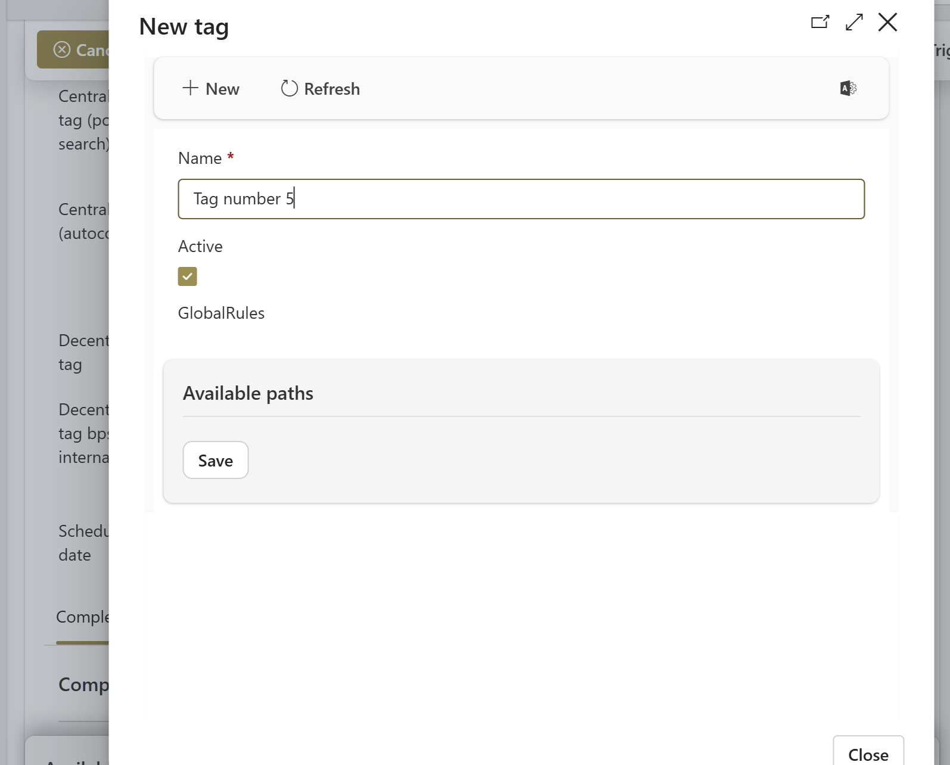Uncheck the Active checkbox
Image resolution: width=950 pixels, height=765 pixels.
coord(187,276)
